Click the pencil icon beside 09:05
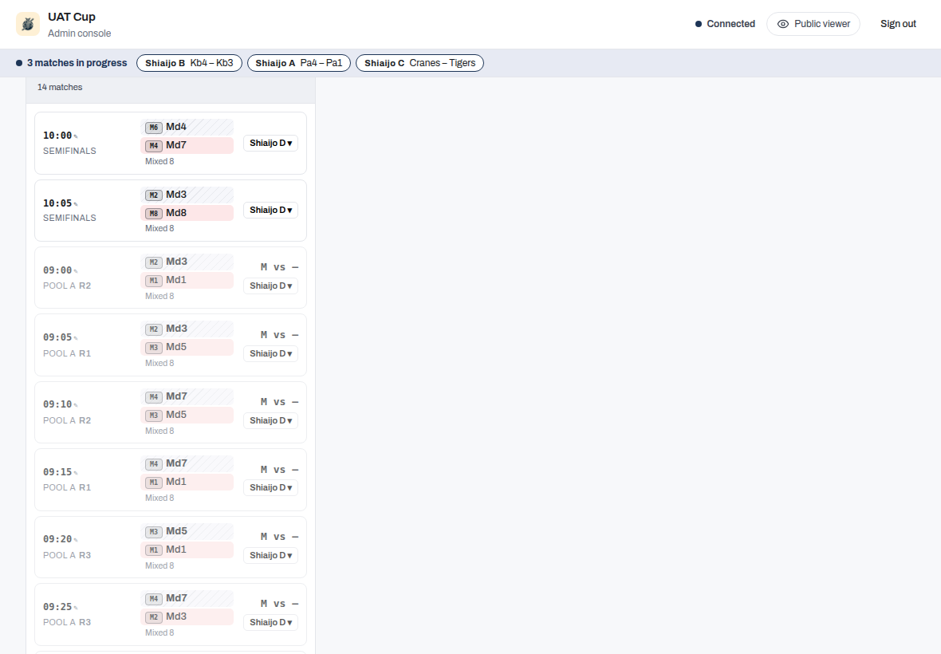 (x=76, y=338)
